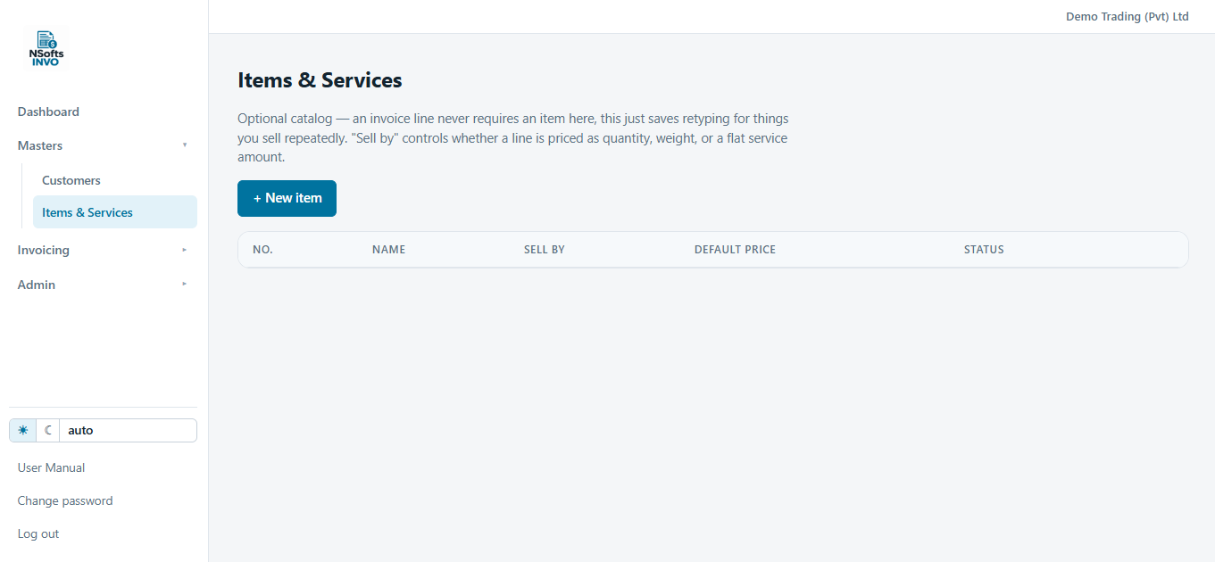Image resolution: width=1215 pixels, height=562 pixels.
Task: Create a new item
Action: (287, 198)
